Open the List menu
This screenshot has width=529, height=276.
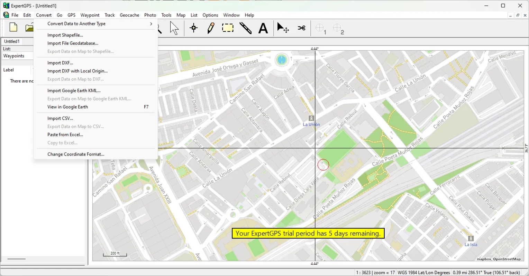pyautogui.click(x=194, y=15)
